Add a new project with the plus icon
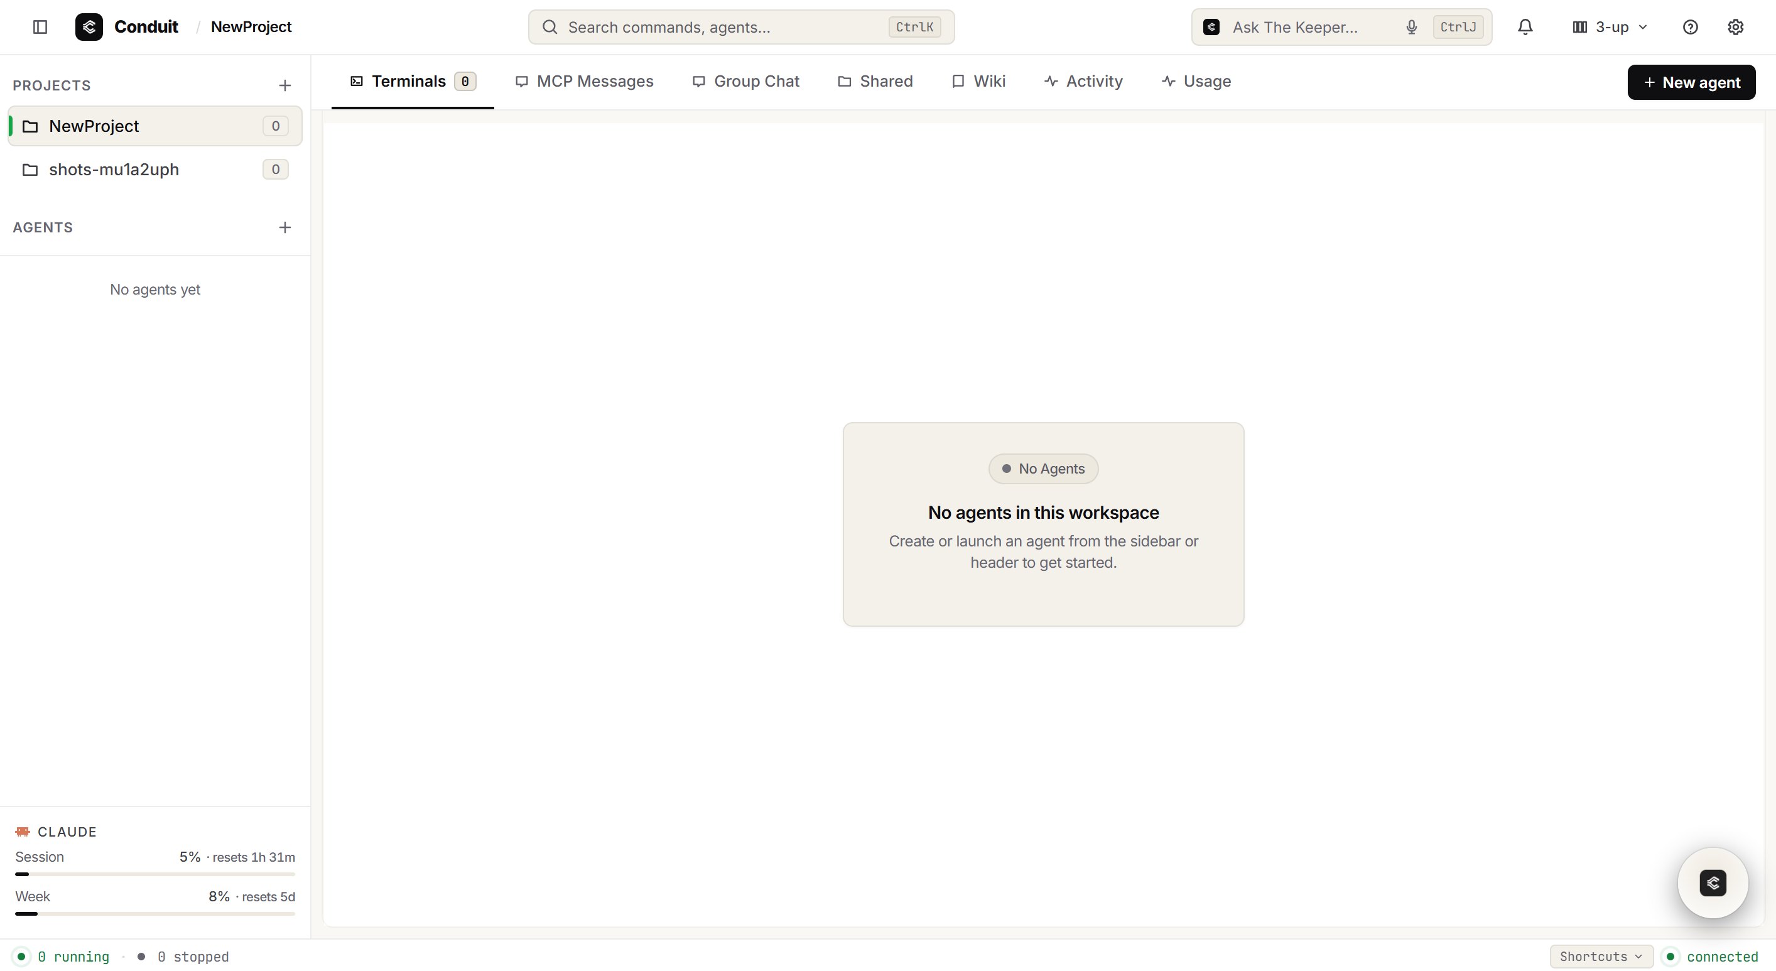The height and width of the screenshot is (971, 1776). pyautogui.click(x=284, y=85)
